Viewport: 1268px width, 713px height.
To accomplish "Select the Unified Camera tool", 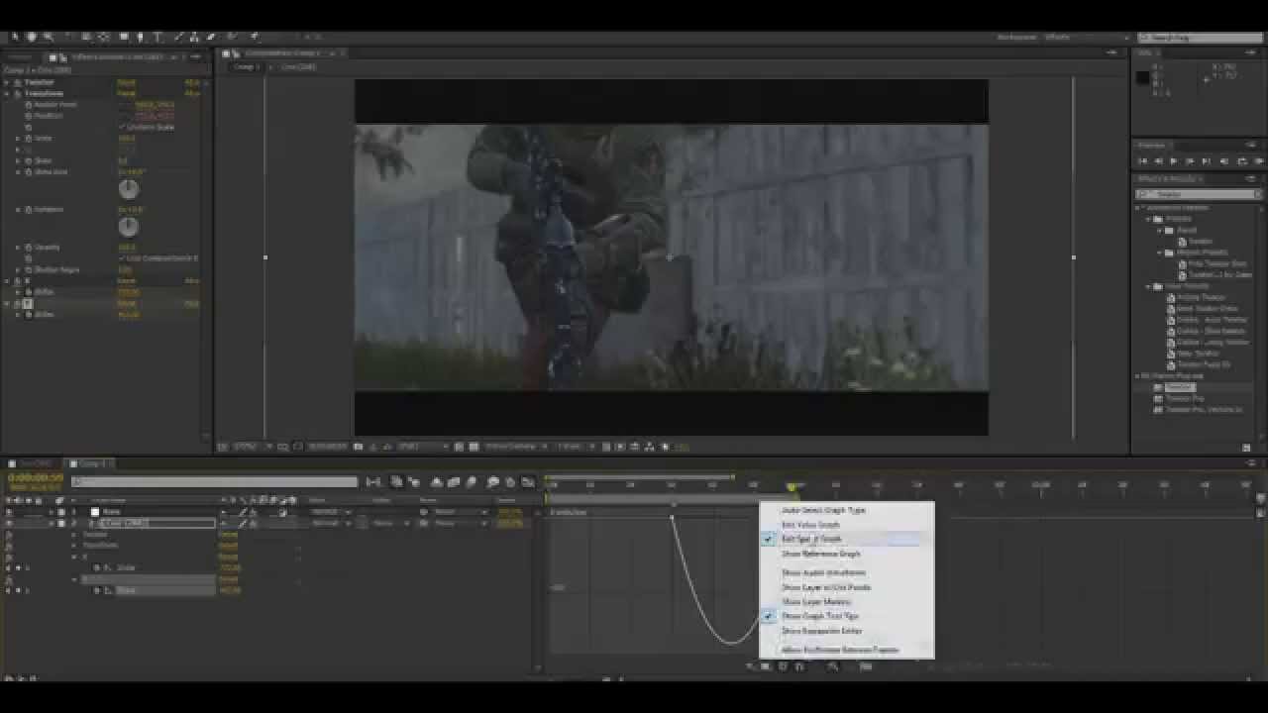I will pyautogui.click(x=86, y=37).
